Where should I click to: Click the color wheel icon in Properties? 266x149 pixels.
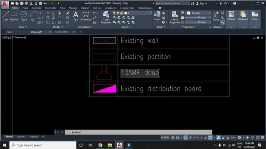(x=182, y=13)
